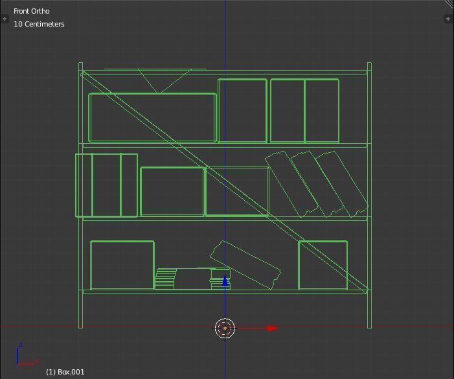Expand the left tool shelf plus button

tap(5, 19)
